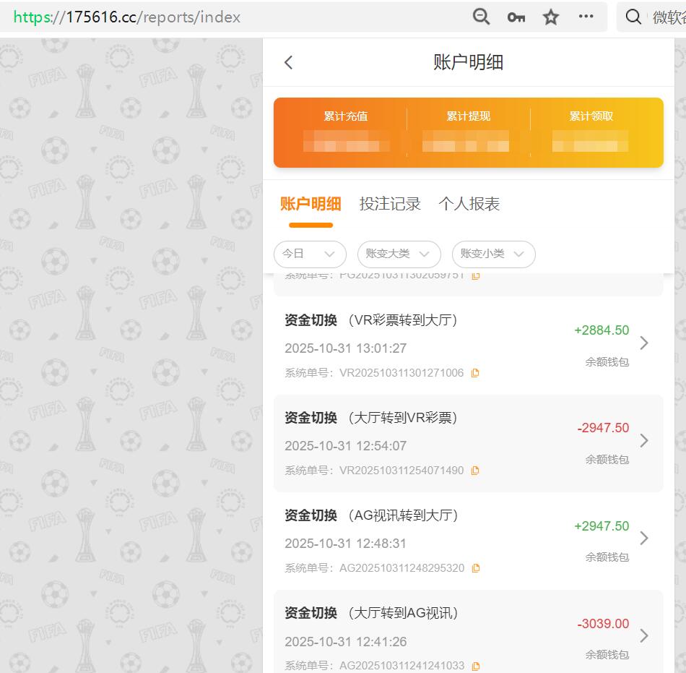The height and width of the screenshot is (673, 686).
Task: Copy order number VR202510311254071490
Action: pos(474,471)
